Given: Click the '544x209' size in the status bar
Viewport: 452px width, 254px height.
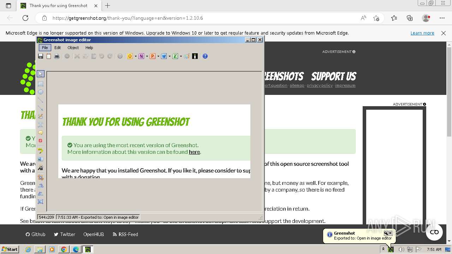Looking at the screenshot, I should 46,217.
